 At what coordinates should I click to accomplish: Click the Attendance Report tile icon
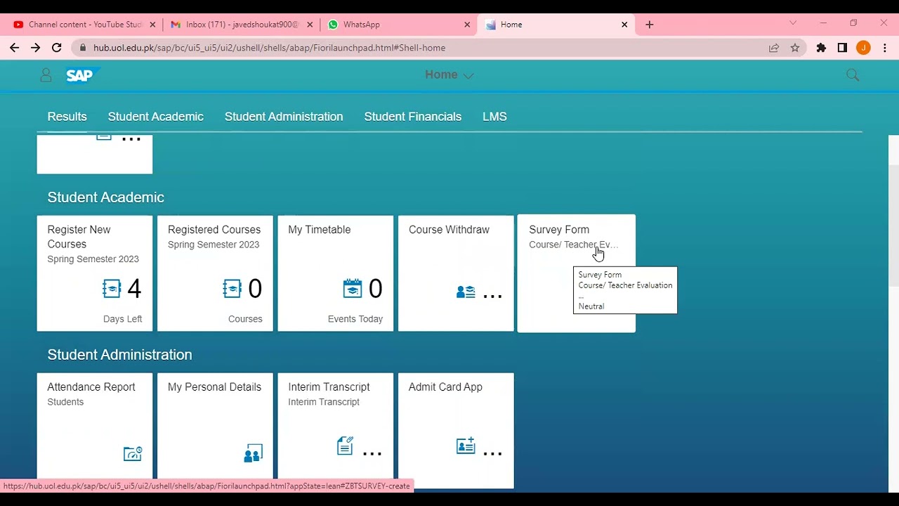point(133,453)
